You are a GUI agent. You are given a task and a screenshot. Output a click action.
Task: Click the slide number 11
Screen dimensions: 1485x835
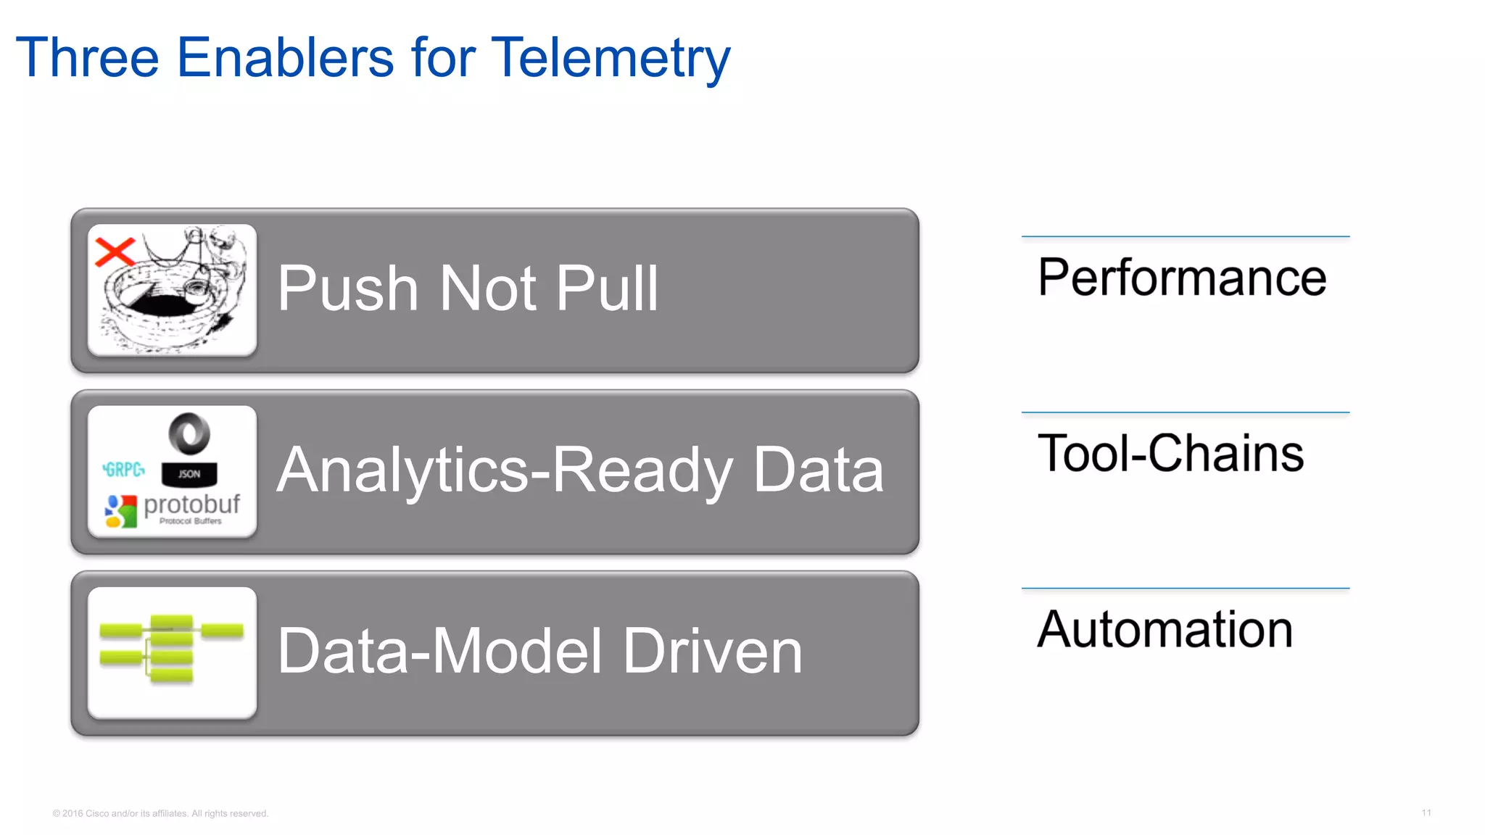tap(1426, 813)
